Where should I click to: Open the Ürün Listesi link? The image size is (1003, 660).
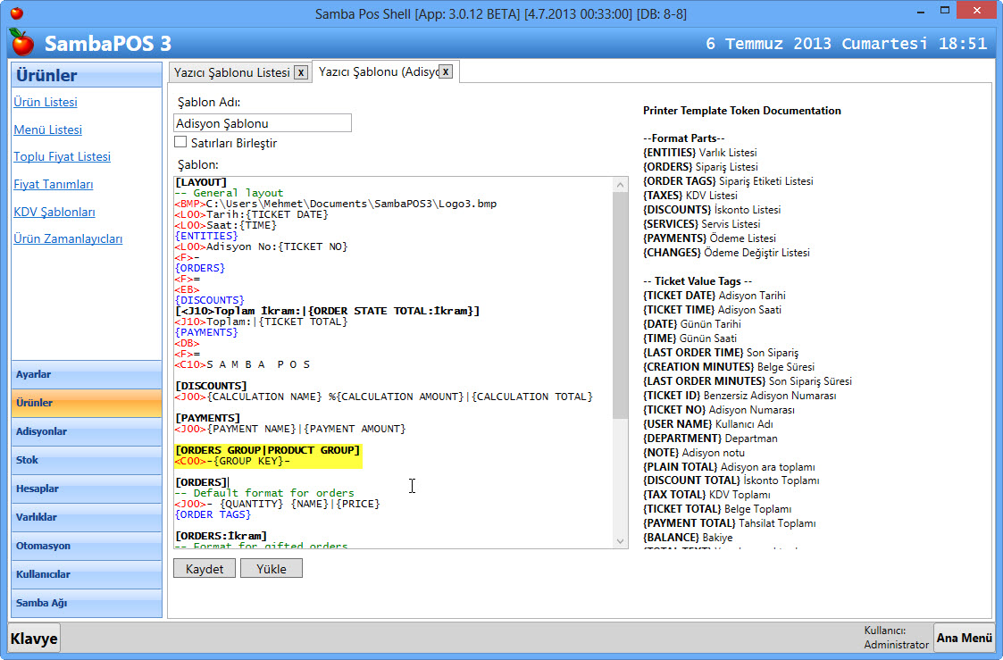[x=46, y=102]
